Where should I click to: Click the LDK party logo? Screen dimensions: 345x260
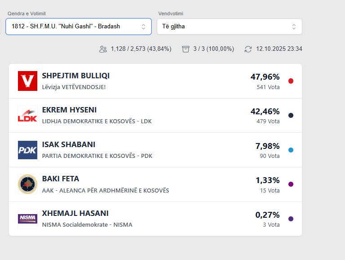click(27, 115)
